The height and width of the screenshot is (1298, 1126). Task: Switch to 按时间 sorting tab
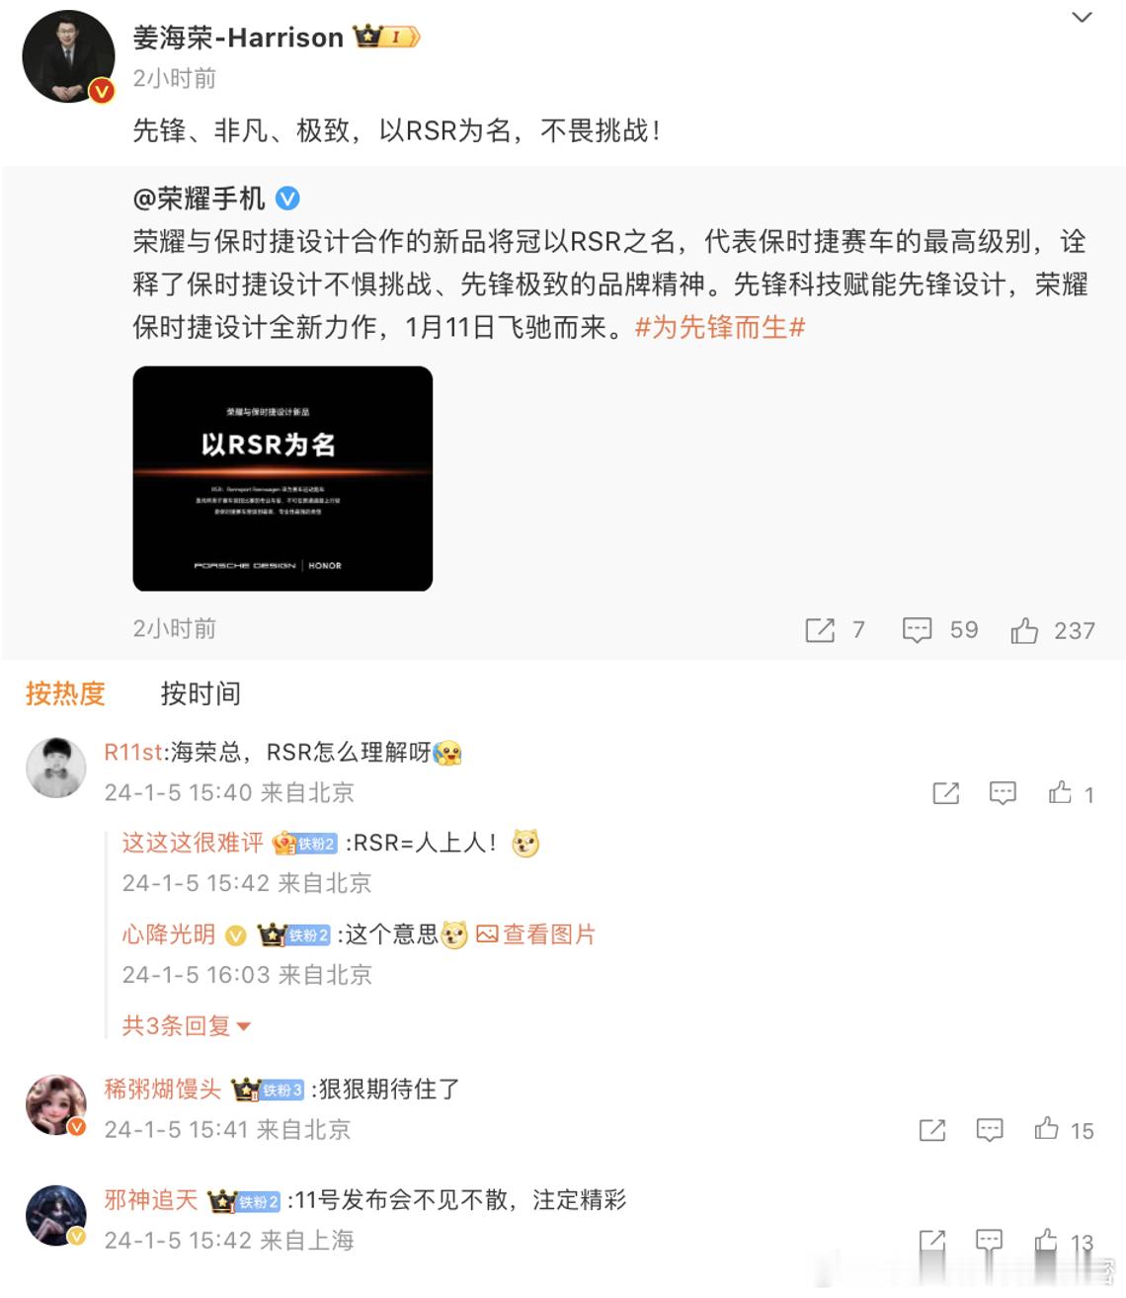click(x=201, y=693)
